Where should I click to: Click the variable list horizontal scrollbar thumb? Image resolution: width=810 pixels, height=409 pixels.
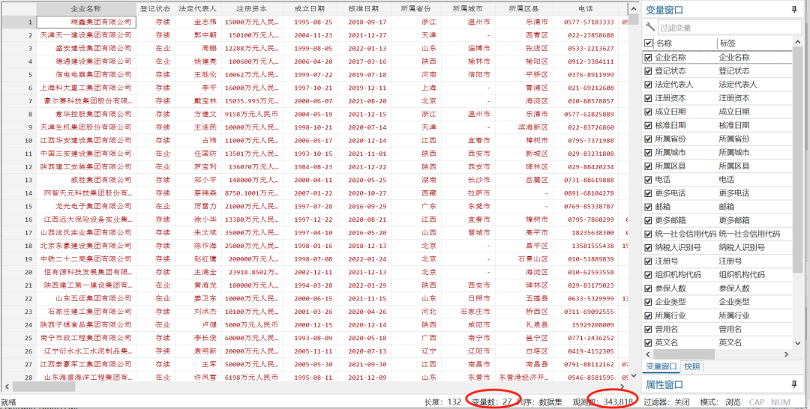tap(684, 355)
